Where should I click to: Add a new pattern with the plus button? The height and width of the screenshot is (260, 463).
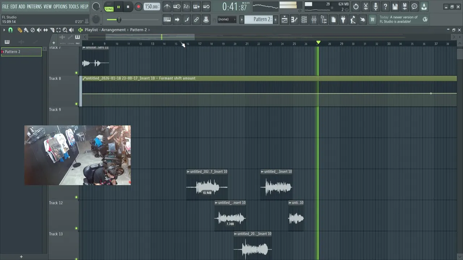[275, 19]
